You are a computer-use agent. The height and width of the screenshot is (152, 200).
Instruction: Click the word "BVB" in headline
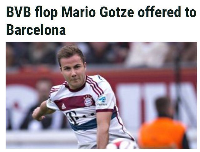coord(19,12)
